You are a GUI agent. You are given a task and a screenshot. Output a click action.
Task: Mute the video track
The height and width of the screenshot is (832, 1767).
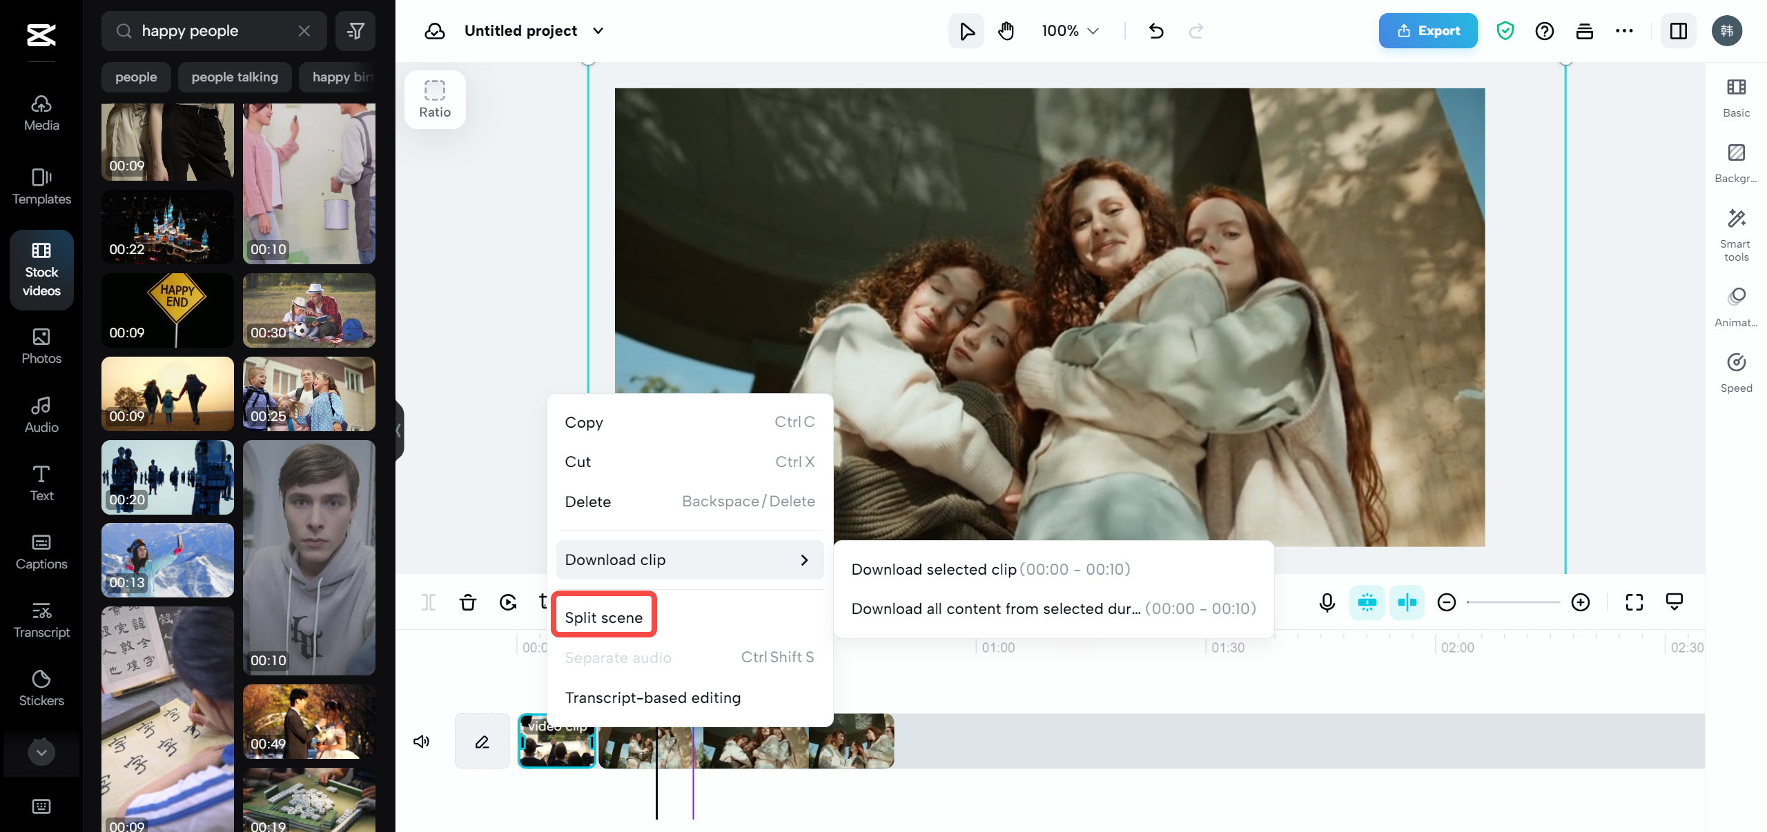coord(421,740)
